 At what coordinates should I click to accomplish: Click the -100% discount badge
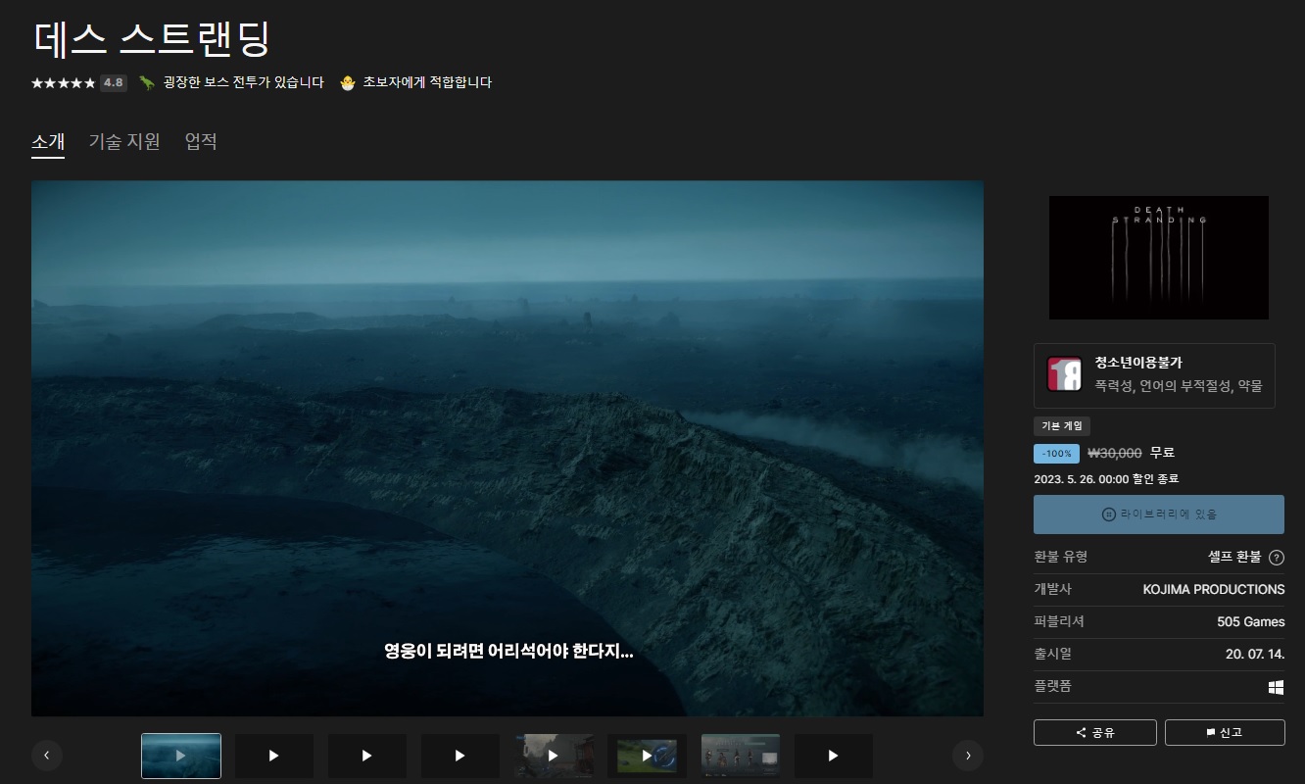(x=1056, y=454)
